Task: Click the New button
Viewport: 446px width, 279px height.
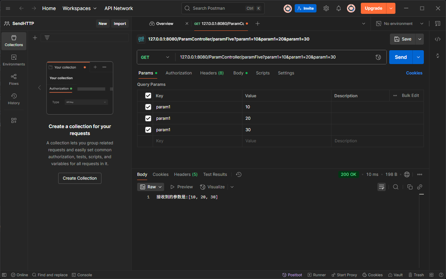Action: click(x=103, y=24)
